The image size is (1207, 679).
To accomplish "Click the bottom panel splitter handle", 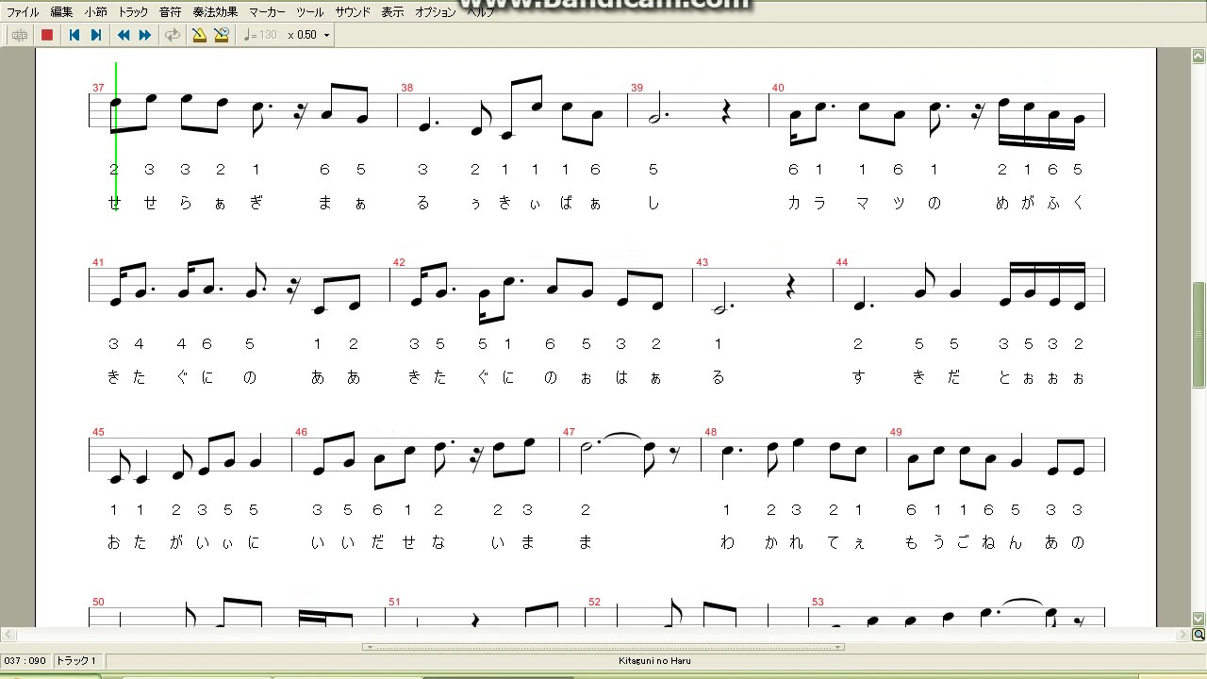I will (x=603, y=647).
